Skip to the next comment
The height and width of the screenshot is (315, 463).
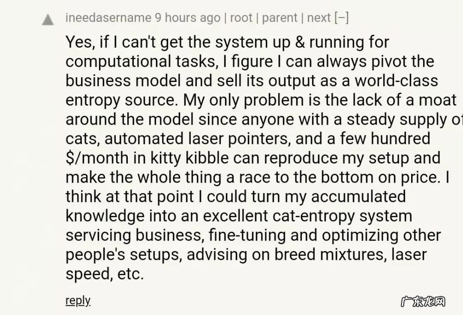pyautogui.click(x=319, y=18)
